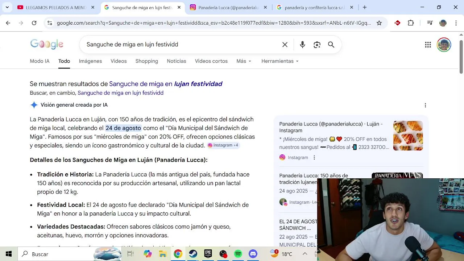Open Discord from the taskbar
The width and height of the screenshot is (464, 261).
(x=253, y=254)
